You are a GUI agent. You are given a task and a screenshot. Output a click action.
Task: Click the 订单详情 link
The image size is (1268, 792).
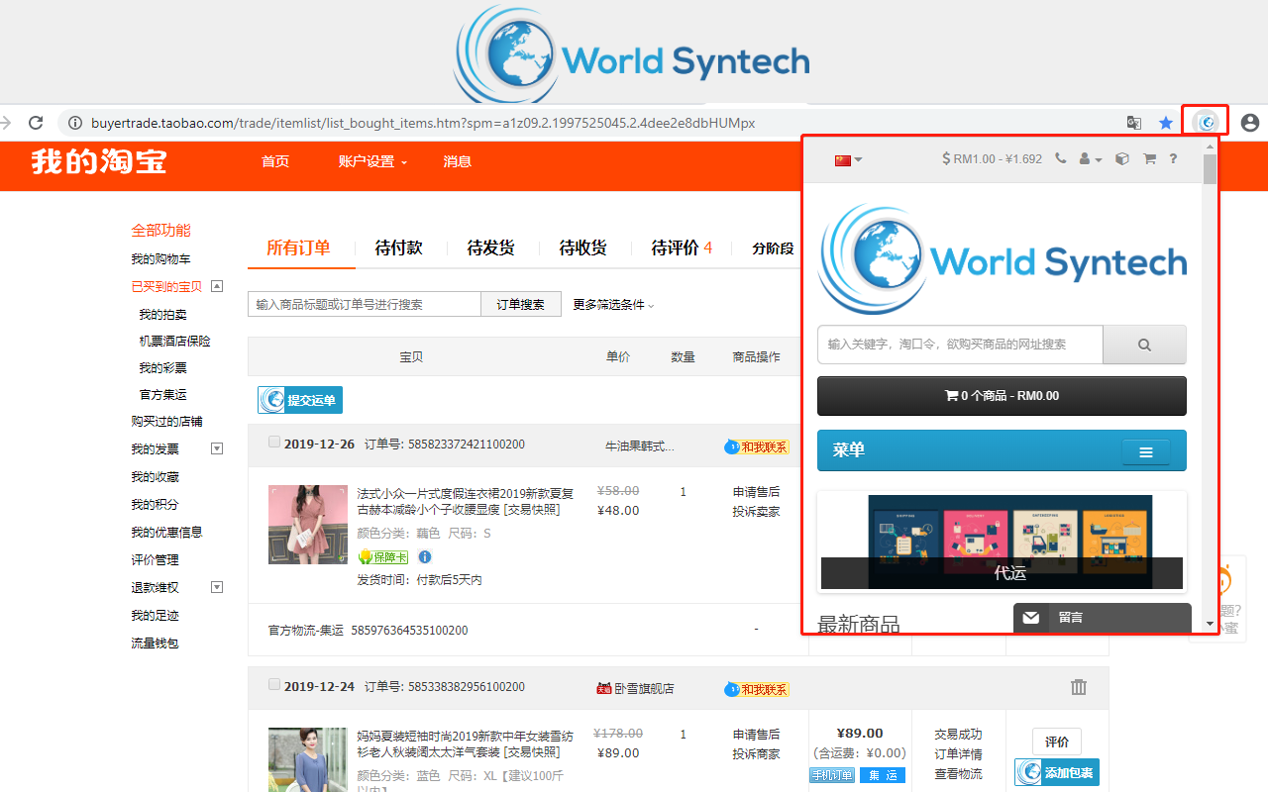point(958,753)
